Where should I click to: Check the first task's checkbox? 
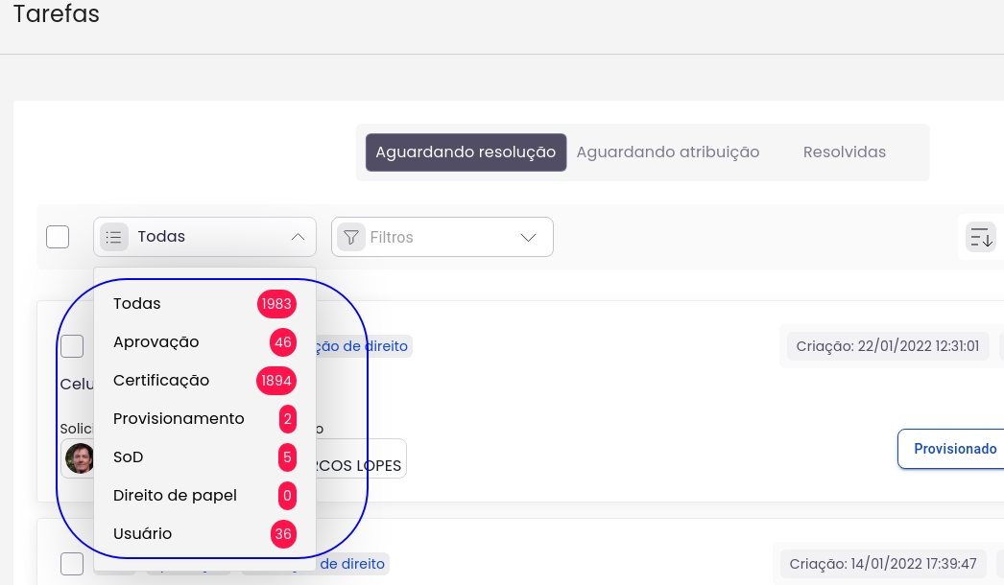pos(72,346)
